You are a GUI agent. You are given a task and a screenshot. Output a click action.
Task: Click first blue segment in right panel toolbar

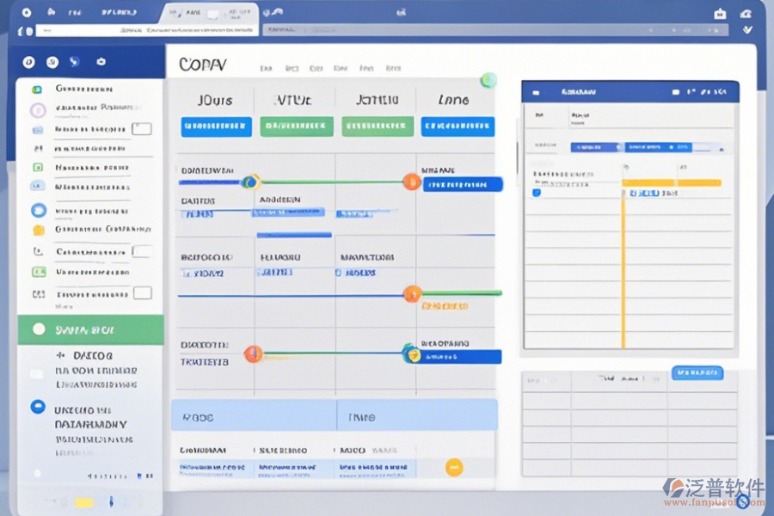(597, 147)
